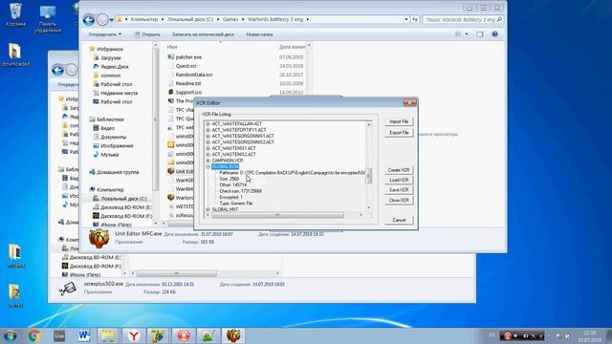This screenshot has width=612, height=344.
Task: Select Readme.txt in file list
Action: [185, 83]
